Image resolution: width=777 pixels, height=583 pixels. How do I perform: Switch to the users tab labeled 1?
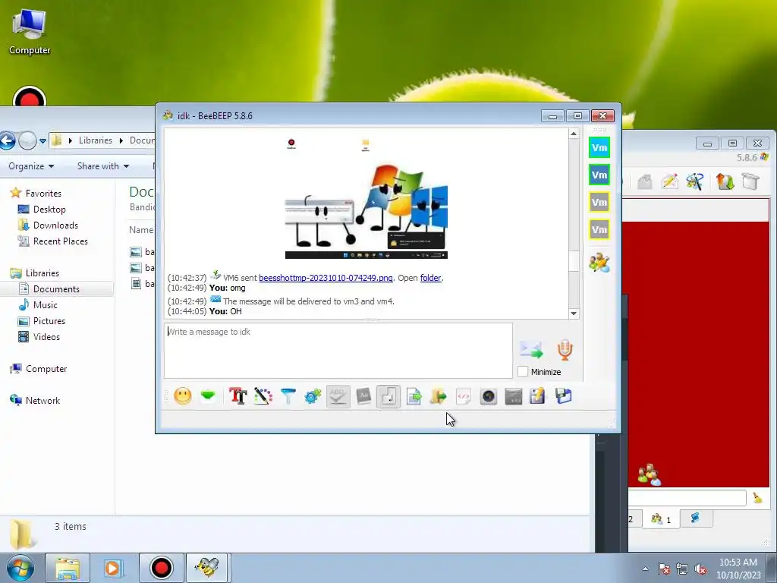(x=661, y=519)
